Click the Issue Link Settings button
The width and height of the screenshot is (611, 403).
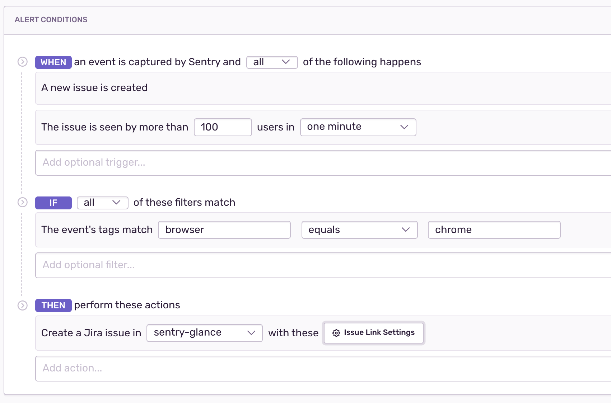click(374, 333)
